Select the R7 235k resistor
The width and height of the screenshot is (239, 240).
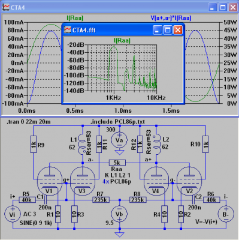pyautogui.click(x=101, y=200)
